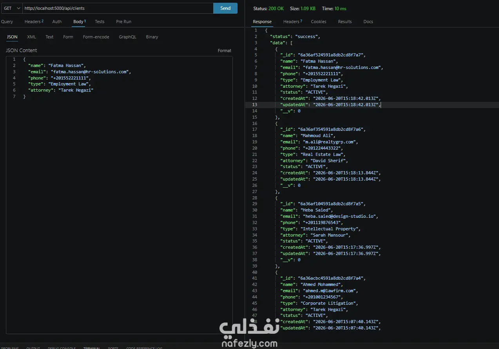Screen dimensions: 499x349
Task: Click the "email": "ahmed.m@lawfirm.com" response line
Action: (319, 291)
